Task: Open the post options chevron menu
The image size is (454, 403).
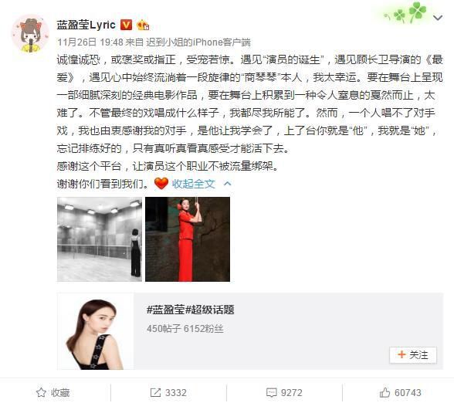Action: pyautogui.click(x=438, y=18)
